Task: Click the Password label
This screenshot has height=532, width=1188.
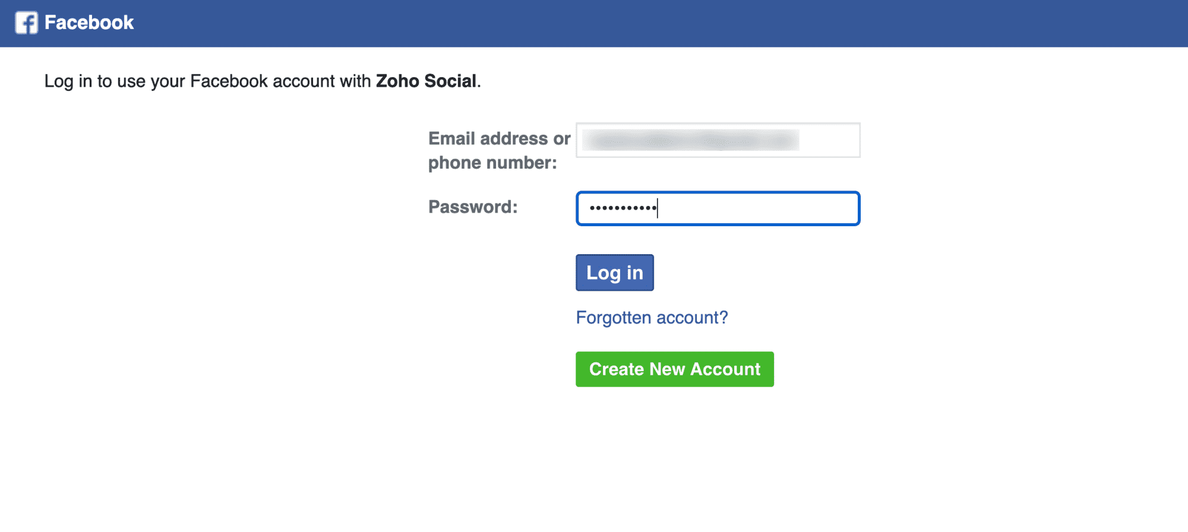Action: pos(472,207)
